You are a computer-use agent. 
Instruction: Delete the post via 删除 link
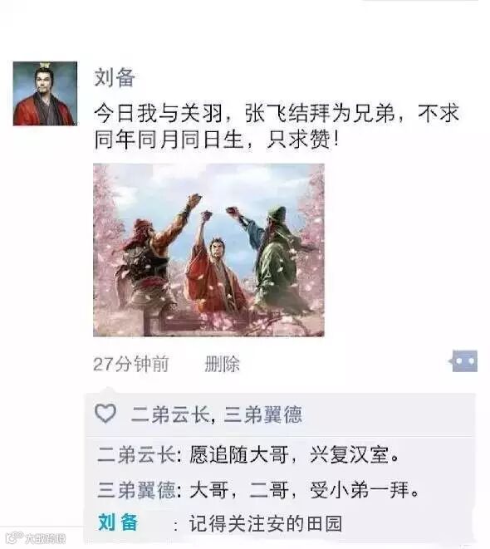[223, 364]
